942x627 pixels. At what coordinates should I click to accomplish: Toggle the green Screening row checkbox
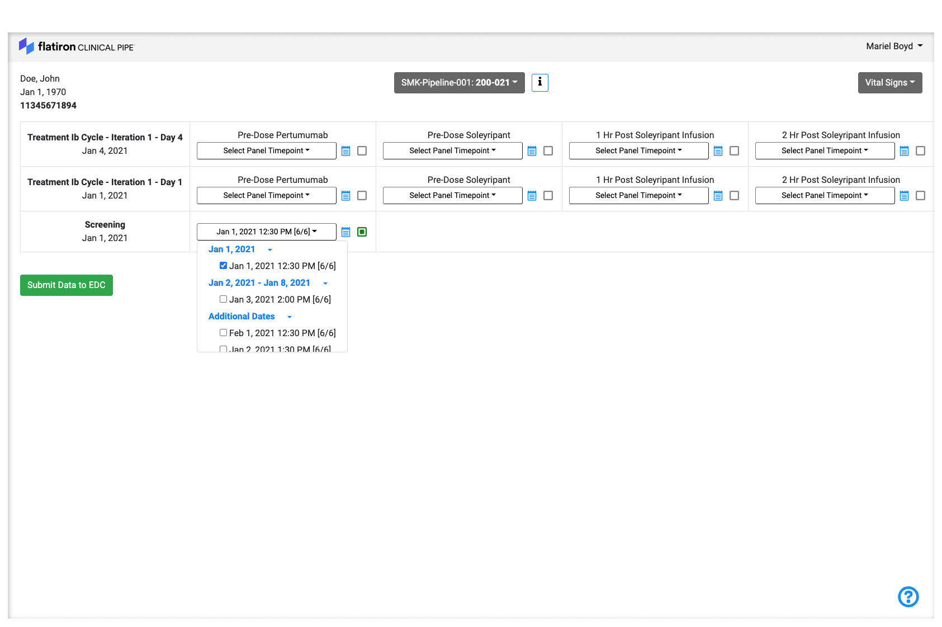click(x=362, y=232)
